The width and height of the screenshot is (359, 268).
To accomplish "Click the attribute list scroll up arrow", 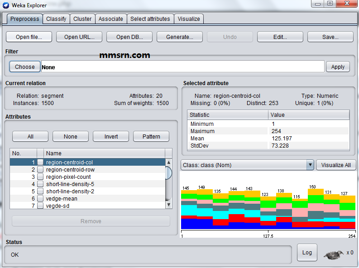I will click(x=168, y=162).
